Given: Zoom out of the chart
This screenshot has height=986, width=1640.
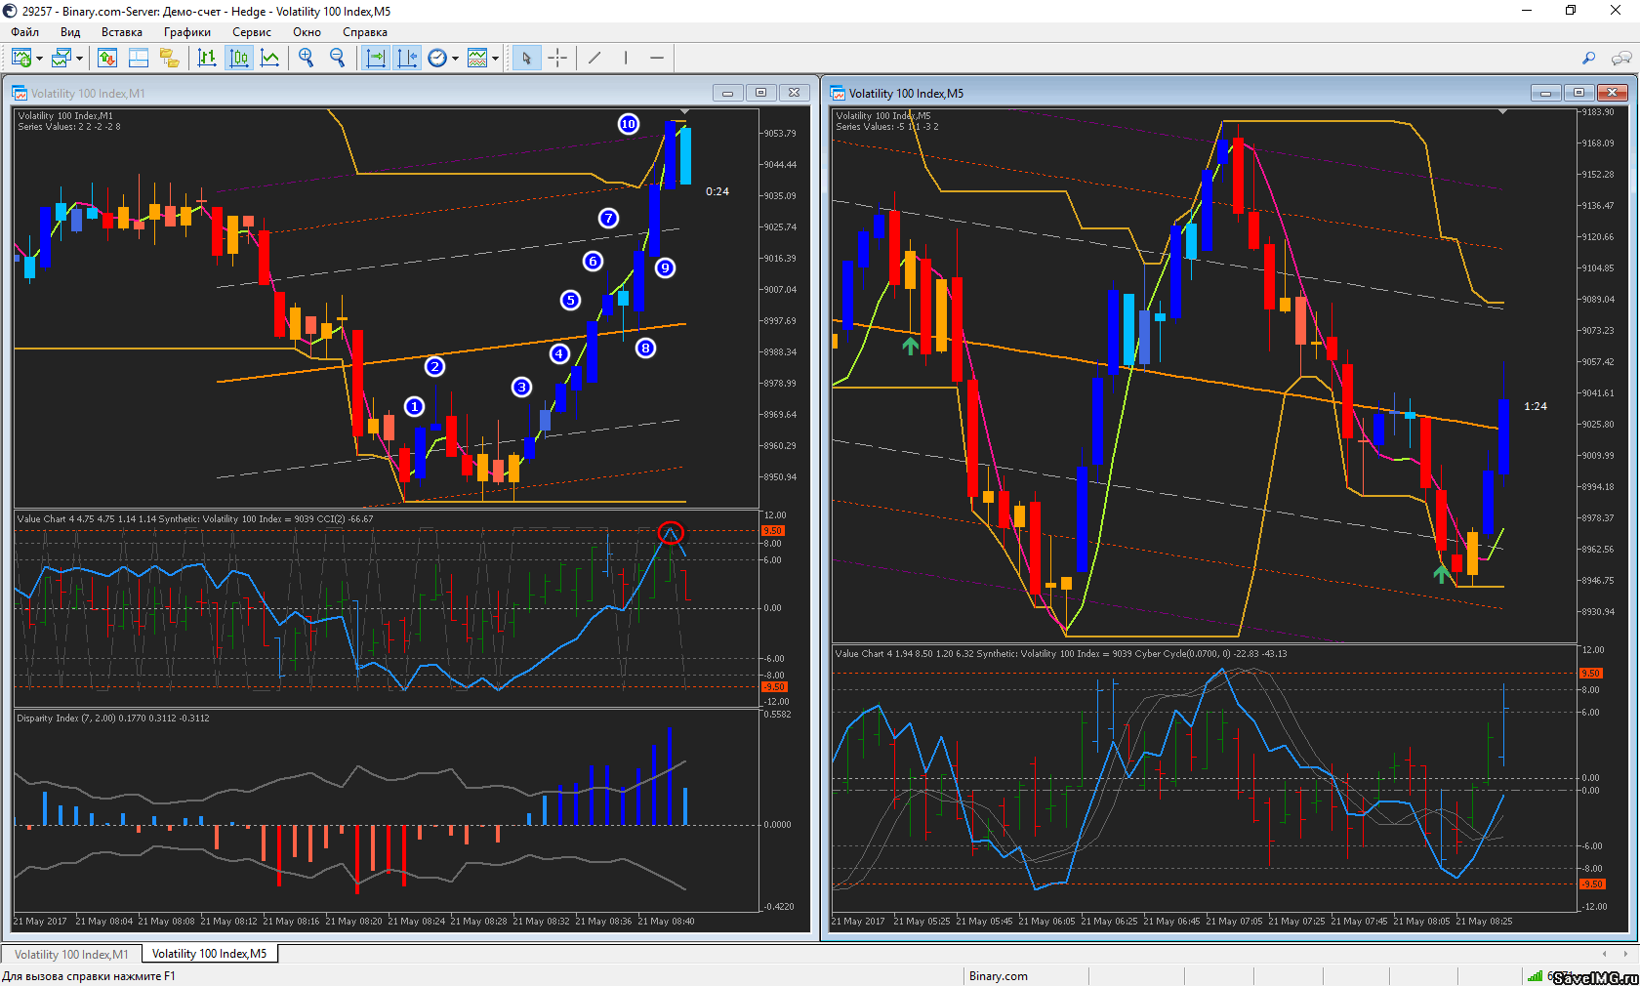Looking at the screenshot, I should (x=338, y=59).
